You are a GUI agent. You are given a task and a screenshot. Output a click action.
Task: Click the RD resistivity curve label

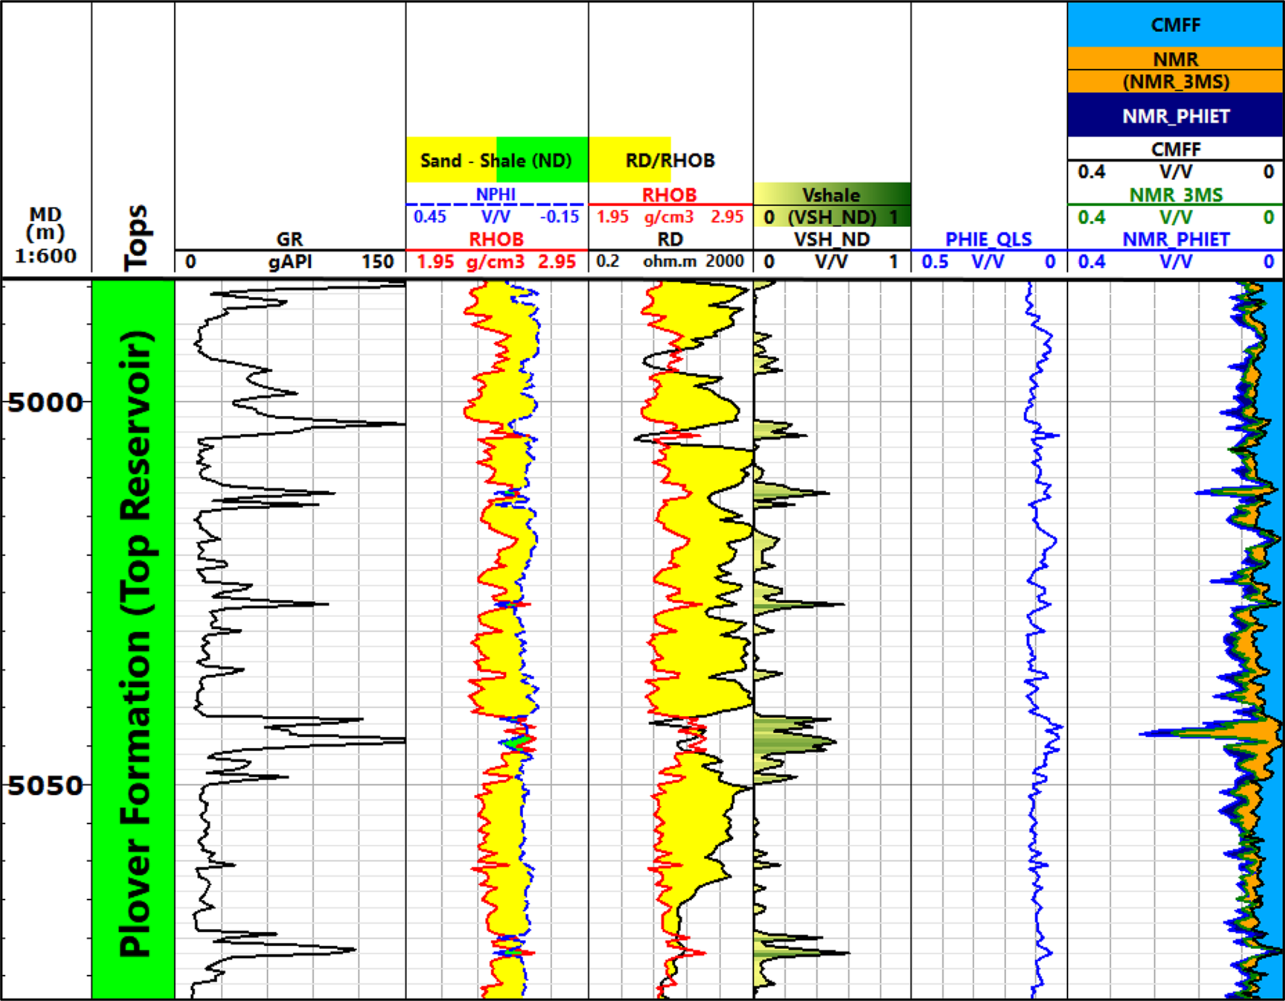point(672,239)
